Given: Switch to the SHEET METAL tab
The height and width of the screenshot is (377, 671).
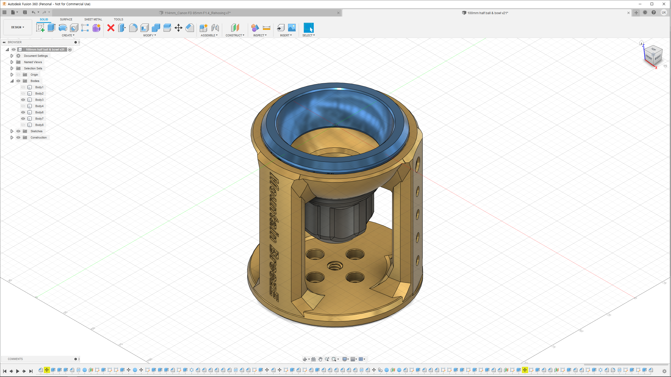Looking at the screenshot, I should click(x=93, y=19).
